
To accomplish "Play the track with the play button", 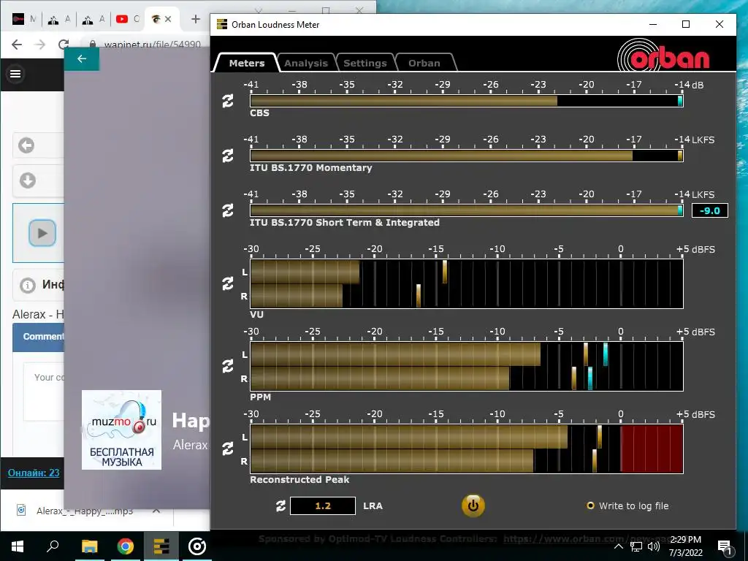I will pyautogui.click(x=42, y=233).
